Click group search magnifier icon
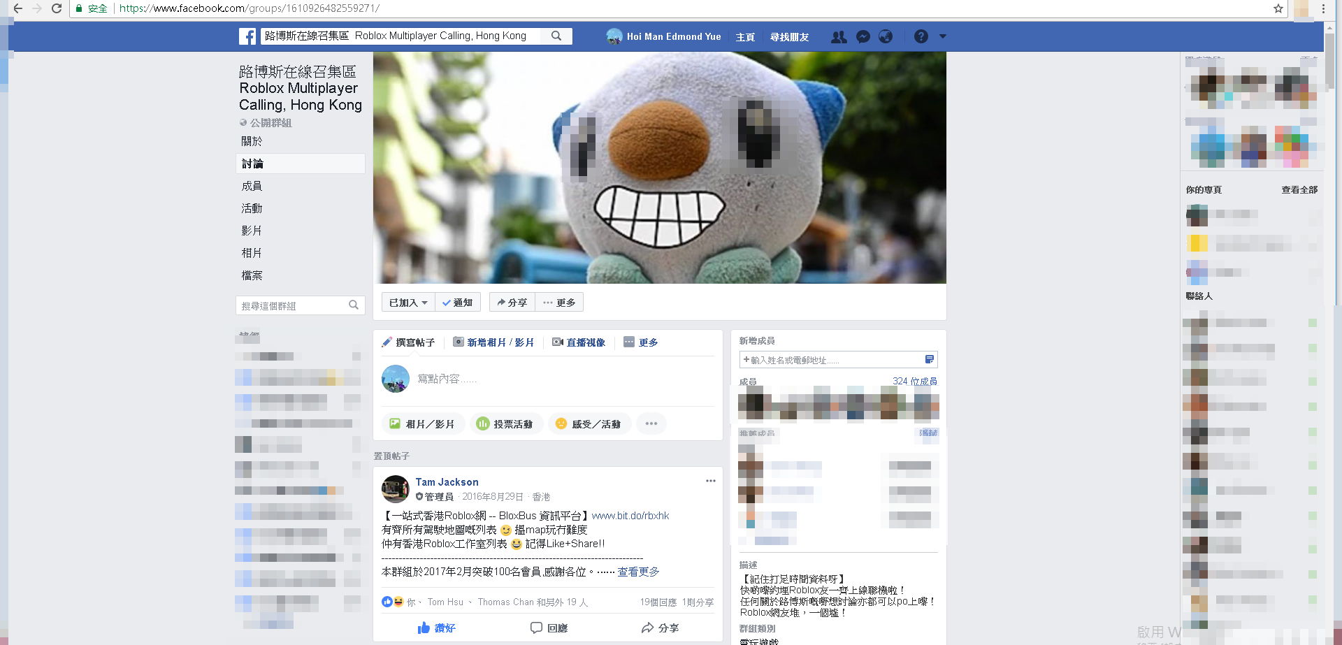This screenshot has width=1342, height=645. (354, 305)
